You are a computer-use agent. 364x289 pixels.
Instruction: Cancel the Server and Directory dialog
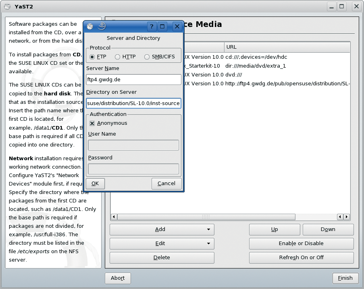tap(166, 184)
